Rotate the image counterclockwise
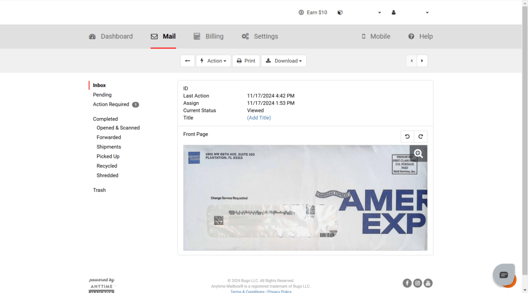This screenshot has height=293, width=528. click(x=407, y=136)
